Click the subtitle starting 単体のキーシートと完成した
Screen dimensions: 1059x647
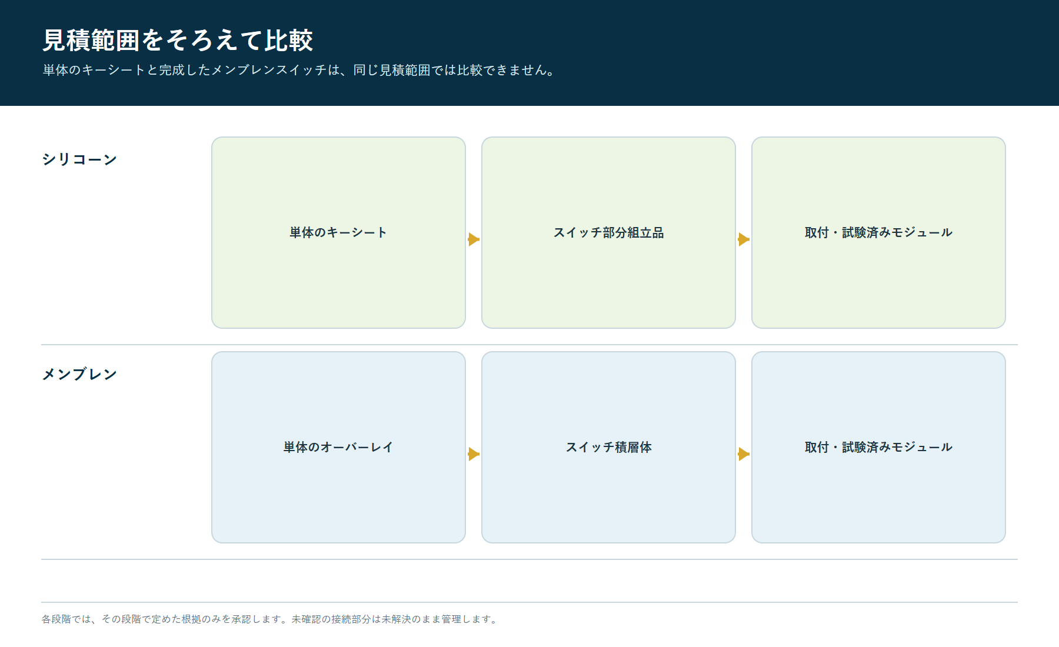tap(298, 70)
